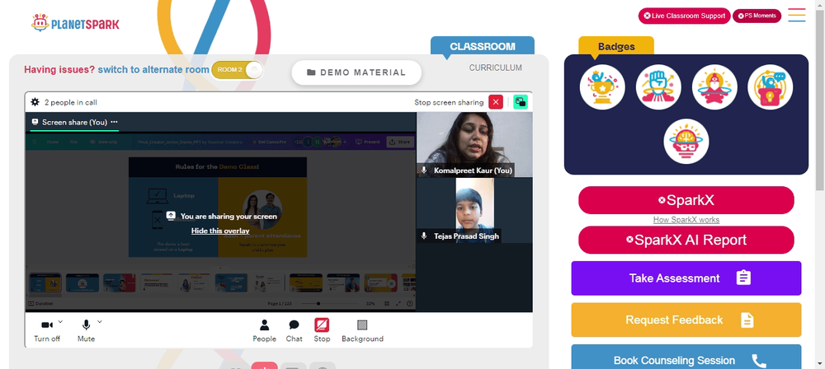Click the raised fist badge icon

(x=658, y=87)
